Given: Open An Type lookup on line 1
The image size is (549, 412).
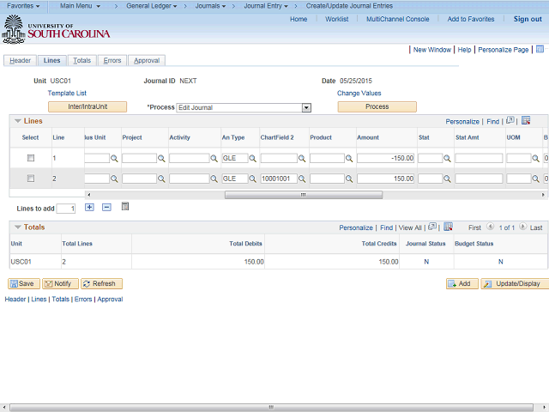Looking at the screenshot, I should tap(252, 159).
